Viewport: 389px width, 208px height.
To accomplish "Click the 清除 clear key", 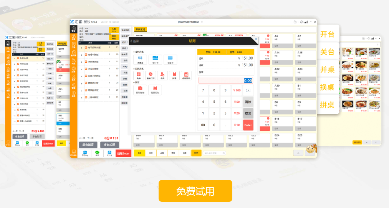I will coord(248,102).
